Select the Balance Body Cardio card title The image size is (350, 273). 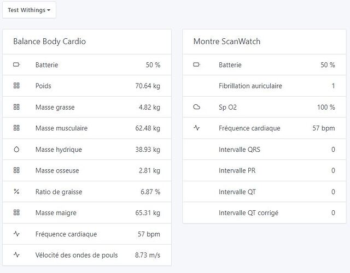coord(49,41)
